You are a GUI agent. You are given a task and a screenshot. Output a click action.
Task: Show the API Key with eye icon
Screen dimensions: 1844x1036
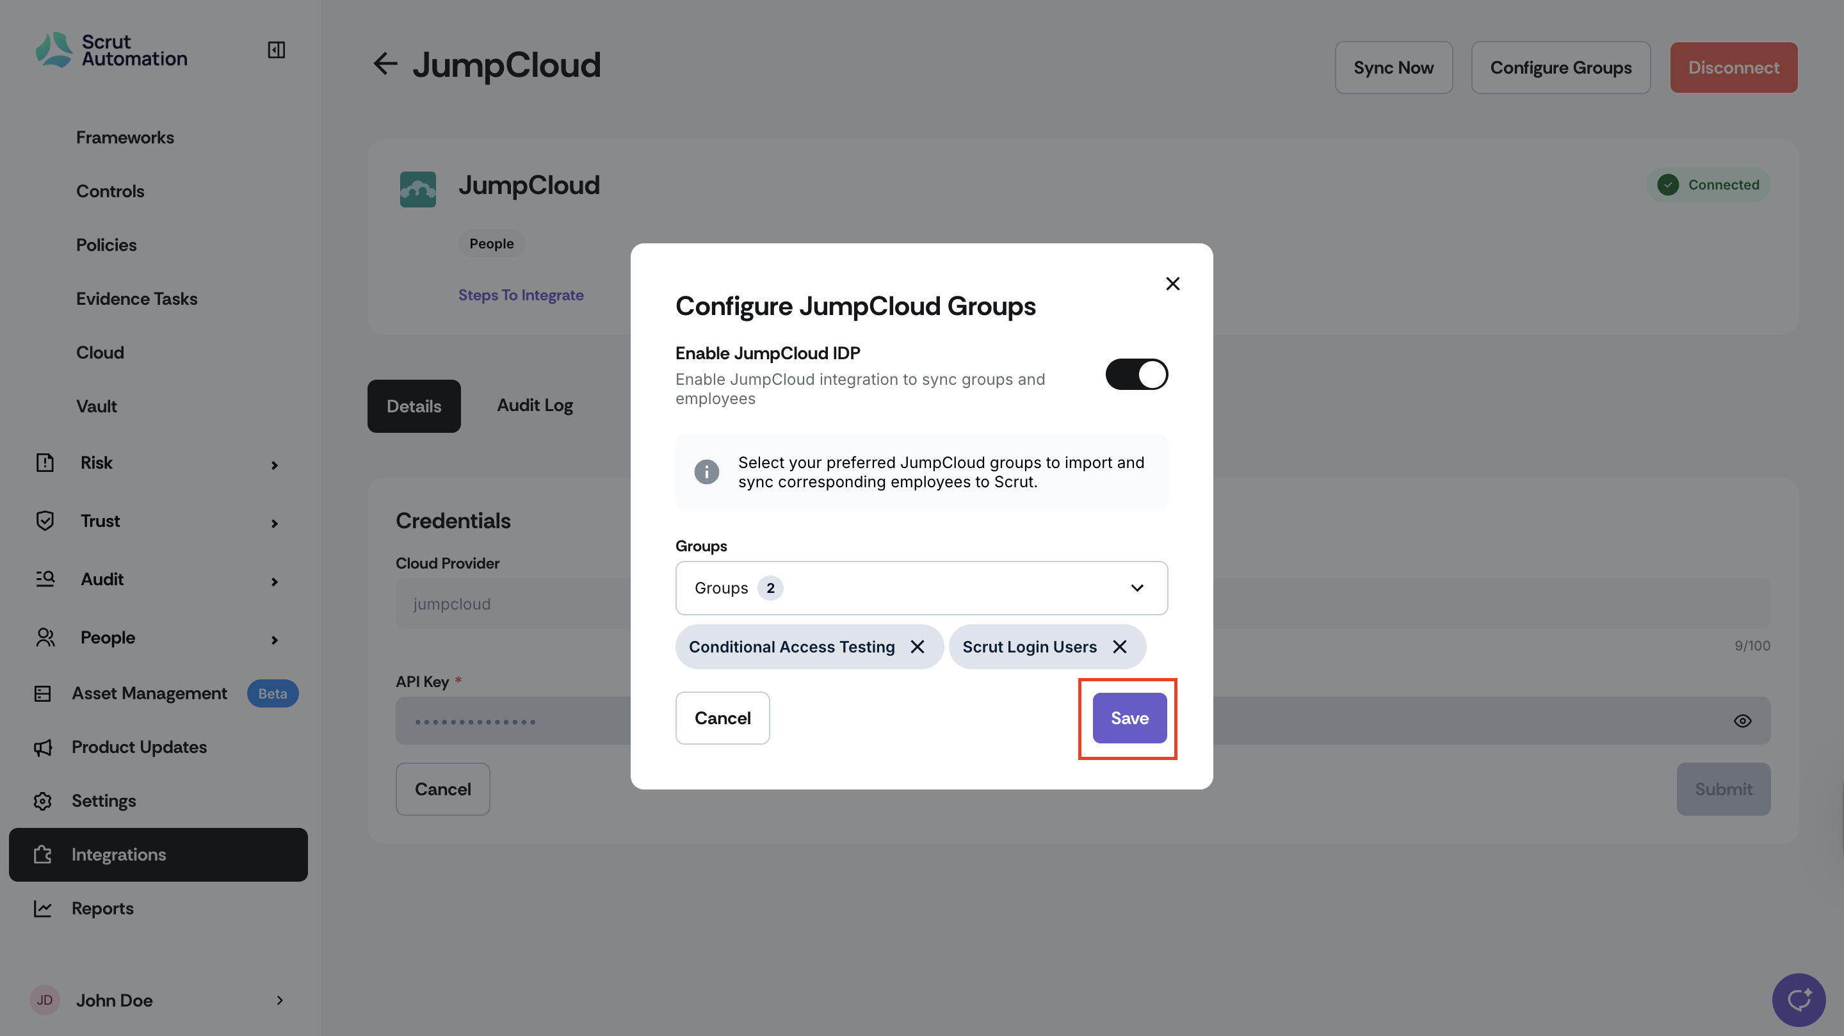(1742, 721)
